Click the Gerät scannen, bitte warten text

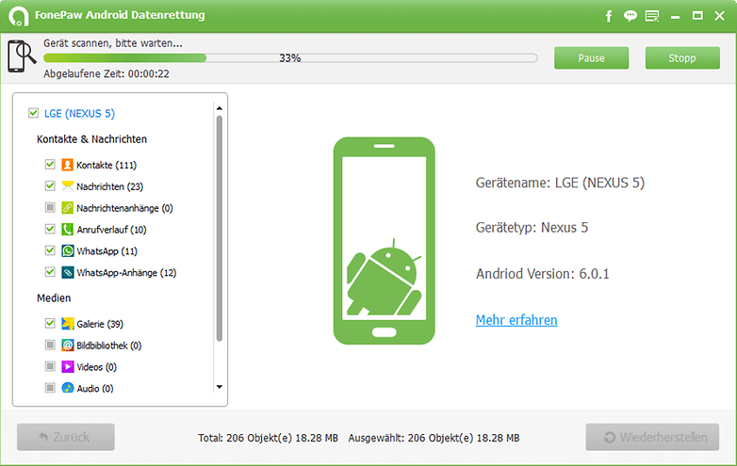[x=113, y=43]
